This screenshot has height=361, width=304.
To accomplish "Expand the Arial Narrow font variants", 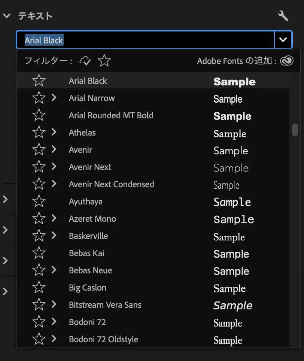I will [x=54, y=98].
